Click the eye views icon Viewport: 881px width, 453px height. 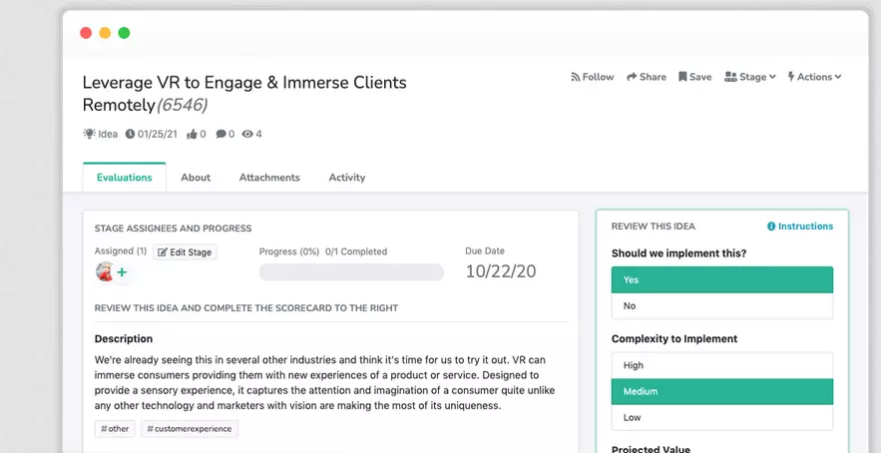pos(247,134)
